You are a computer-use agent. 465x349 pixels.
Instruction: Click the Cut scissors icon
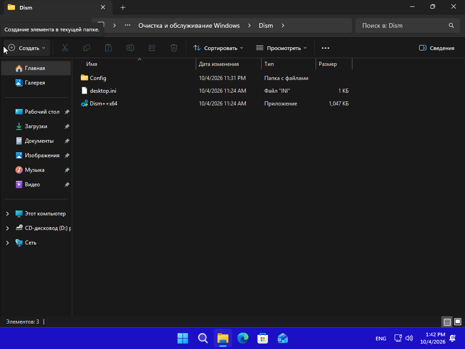[x=64, y=48]
